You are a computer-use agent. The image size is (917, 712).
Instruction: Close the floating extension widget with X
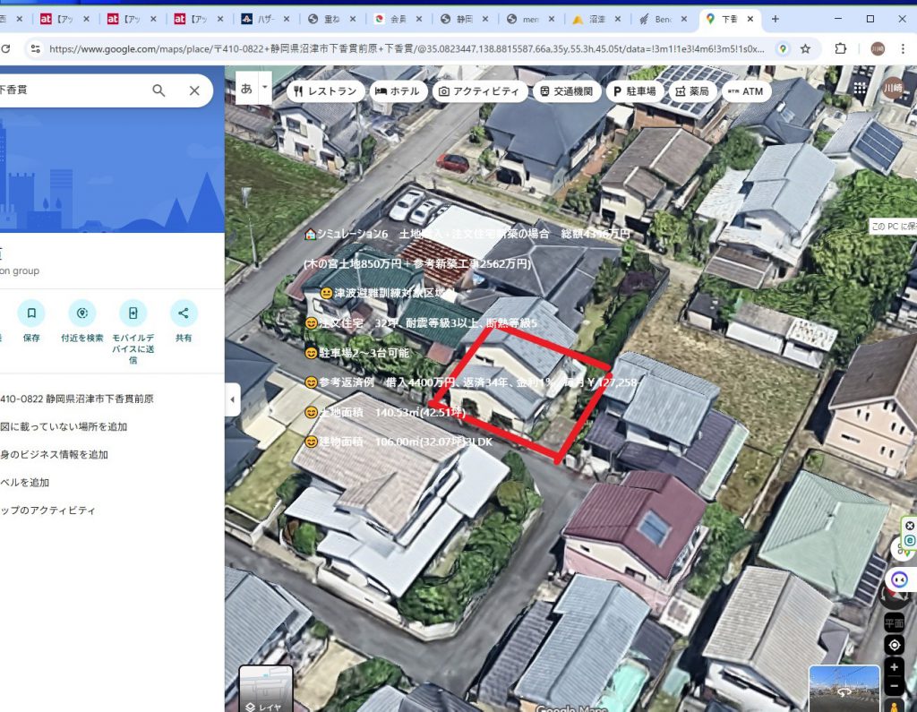910,526
